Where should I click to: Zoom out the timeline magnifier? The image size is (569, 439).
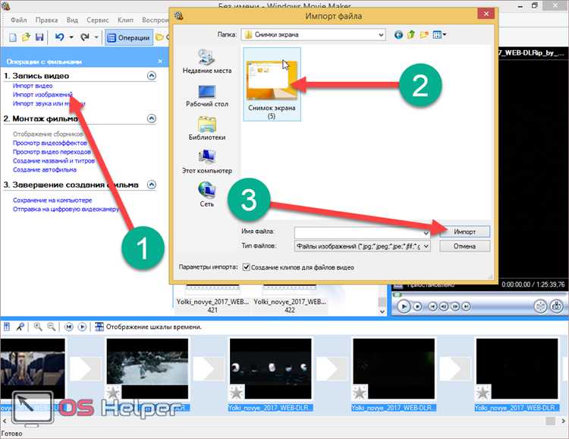pos(52,327)
